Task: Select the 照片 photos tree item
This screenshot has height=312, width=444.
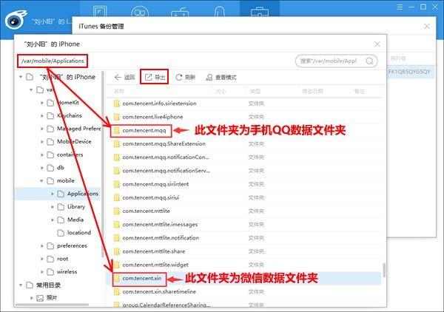Action: click(47, 297)
